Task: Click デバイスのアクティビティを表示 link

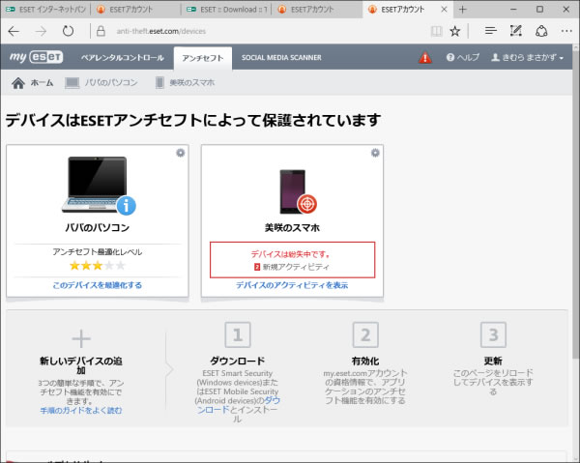Action: coord(292,285)
